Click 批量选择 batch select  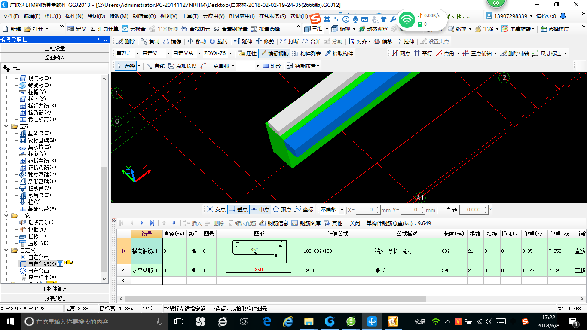(x=265, y=29)
